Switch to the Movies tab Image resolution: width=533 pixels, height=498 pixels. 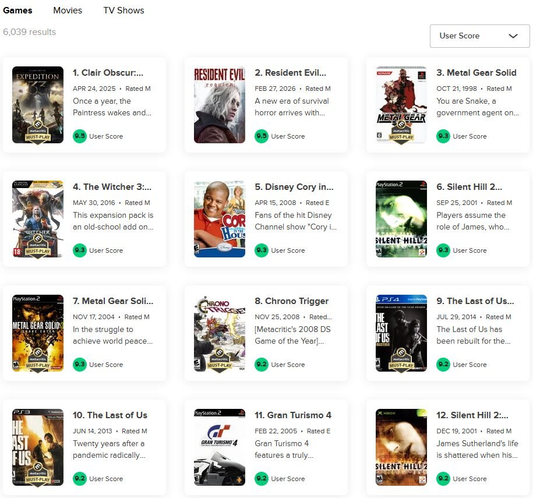click(68, 10)
